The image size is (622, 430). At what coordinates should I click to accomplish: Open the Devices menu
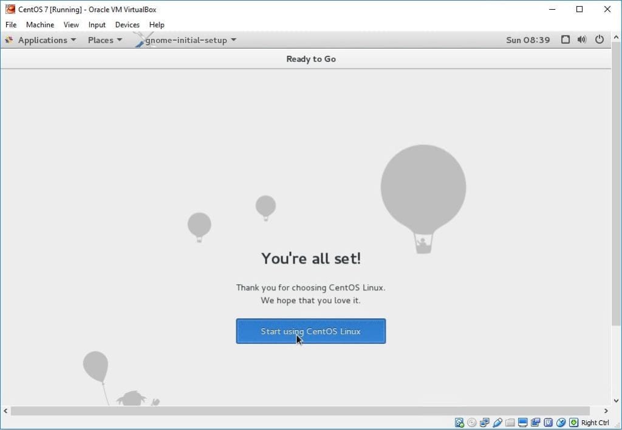pos(128,24)
